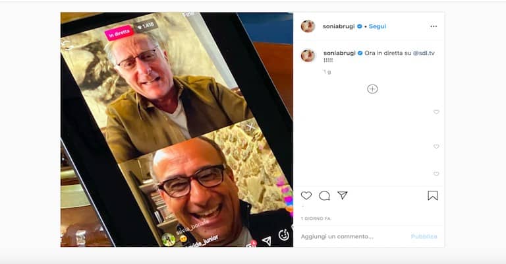This screenshot has width=506, height=264.
Task: Click the caption's 1 g timestamp
Action: [x=327, y=72]
